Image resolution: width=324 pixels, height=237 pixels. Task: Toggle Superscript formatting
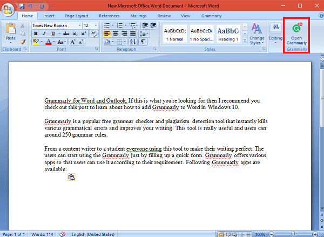pyautogui.click(x=83, y=33)
